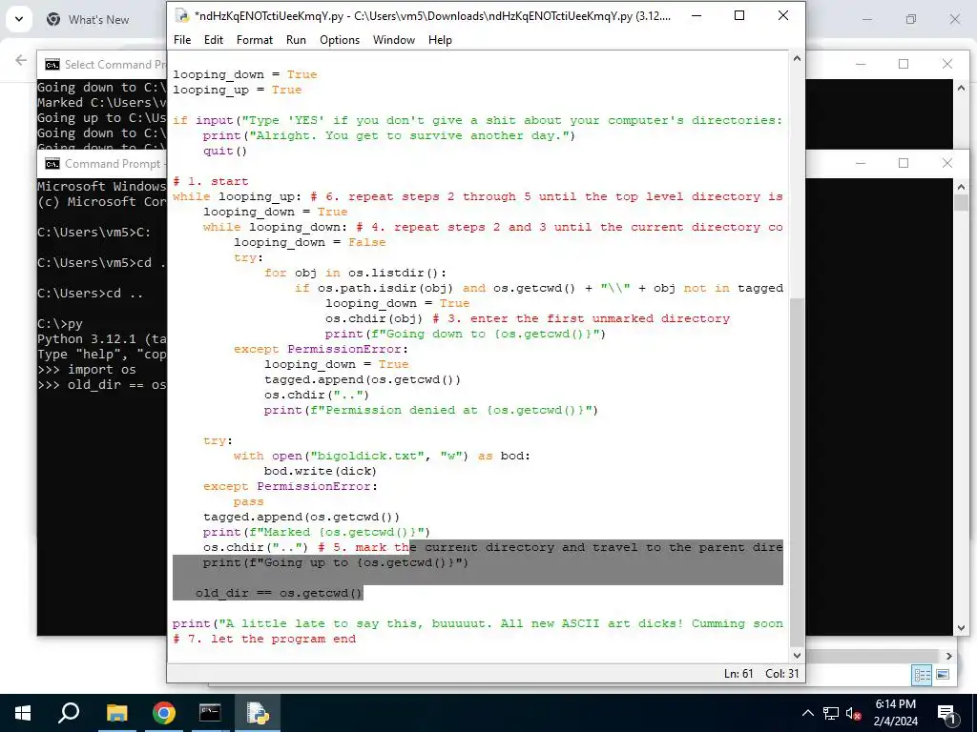Click Chrome icon on the What's New tab
Image resolution: width=977 pixels, height=732 pixels.
click(x=53, y=19)
